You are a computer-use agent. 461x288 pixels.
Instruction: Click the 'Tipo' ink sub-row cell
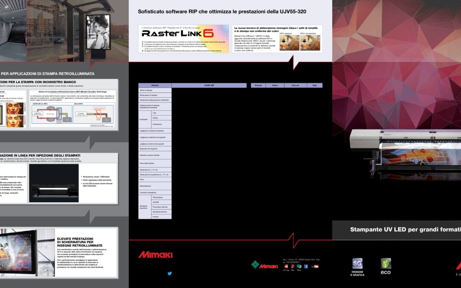[x=161, y=113]
